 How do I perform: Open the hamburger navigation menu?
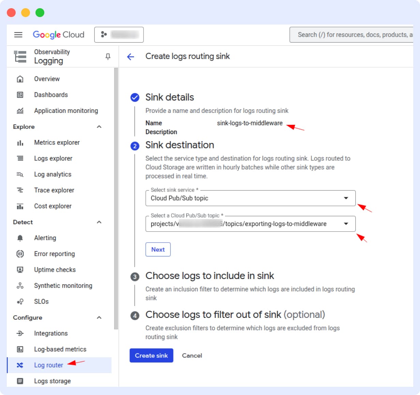click(x=18, y=35)
